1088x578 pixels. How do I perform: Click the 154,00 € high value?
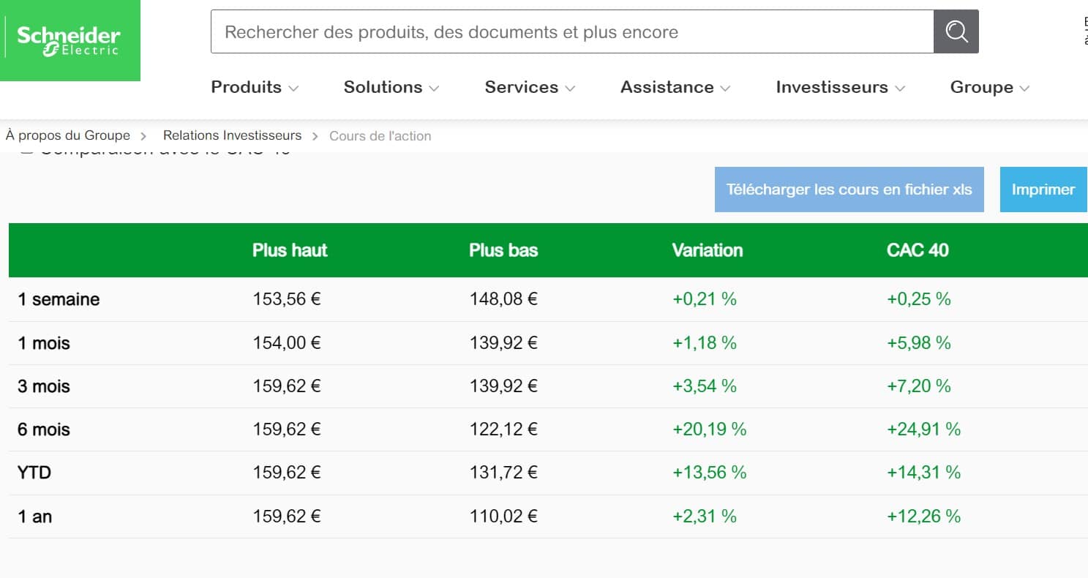click(x=287, y=342)
